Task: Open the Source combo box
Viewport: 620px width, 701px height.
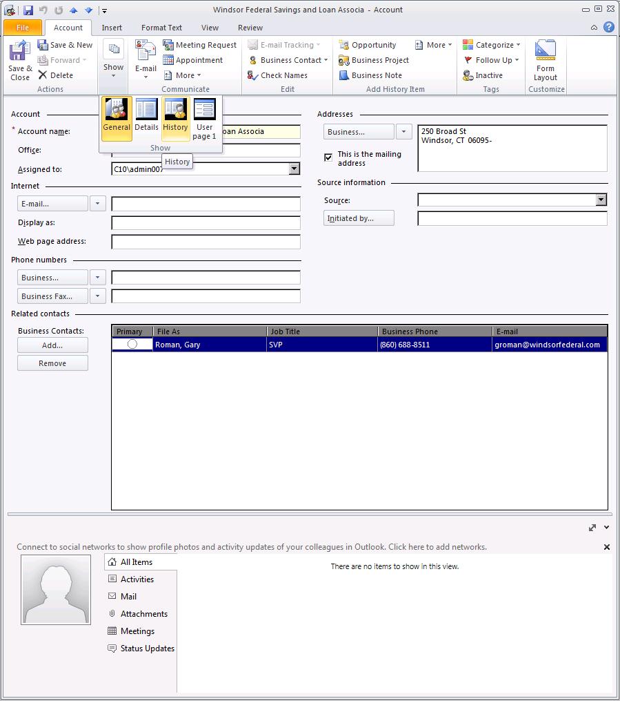Action: pos(601,200)
